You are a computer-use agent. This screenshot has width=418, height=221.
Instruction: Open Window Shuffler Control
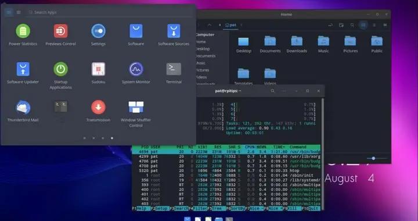pyautogui.click(x=136, y=114)
